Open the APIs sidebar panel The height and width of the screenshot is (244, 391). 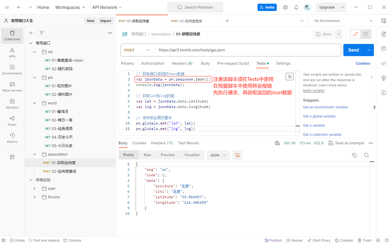pyautogui.click(x=12, y=53)
